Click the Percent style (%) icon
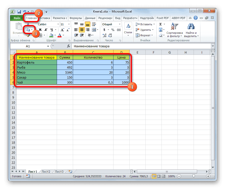Viewport: 225px width, 189px height. [x=113, y=30]
